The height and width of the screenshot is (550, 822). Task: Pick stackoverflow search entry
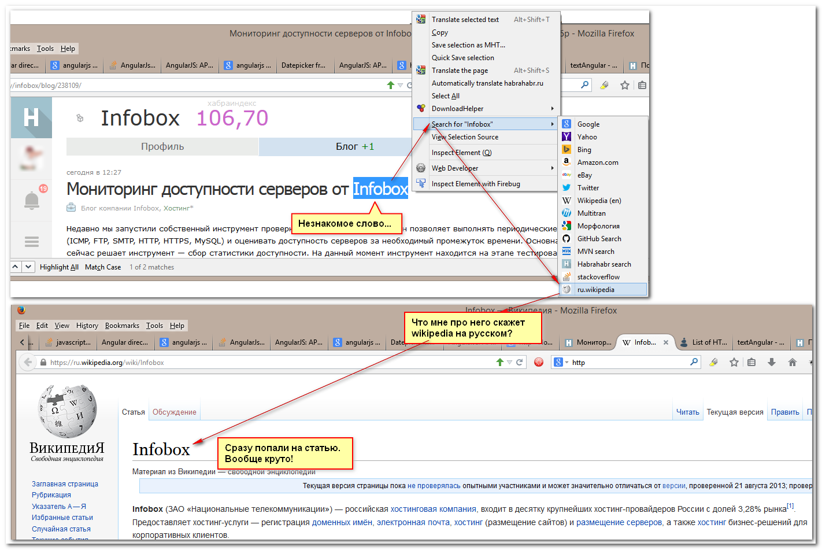603,277
